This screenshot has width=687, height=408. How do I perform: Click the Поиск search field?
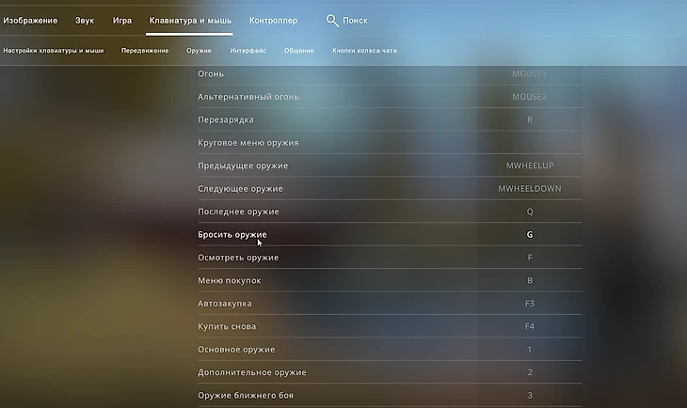point(355,21)
